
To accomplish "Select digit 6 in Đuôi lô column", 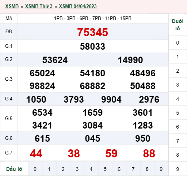I will [178, 127].
